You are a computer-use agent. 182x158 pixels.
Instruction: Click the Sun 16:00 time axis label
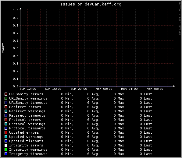[53, 89]
